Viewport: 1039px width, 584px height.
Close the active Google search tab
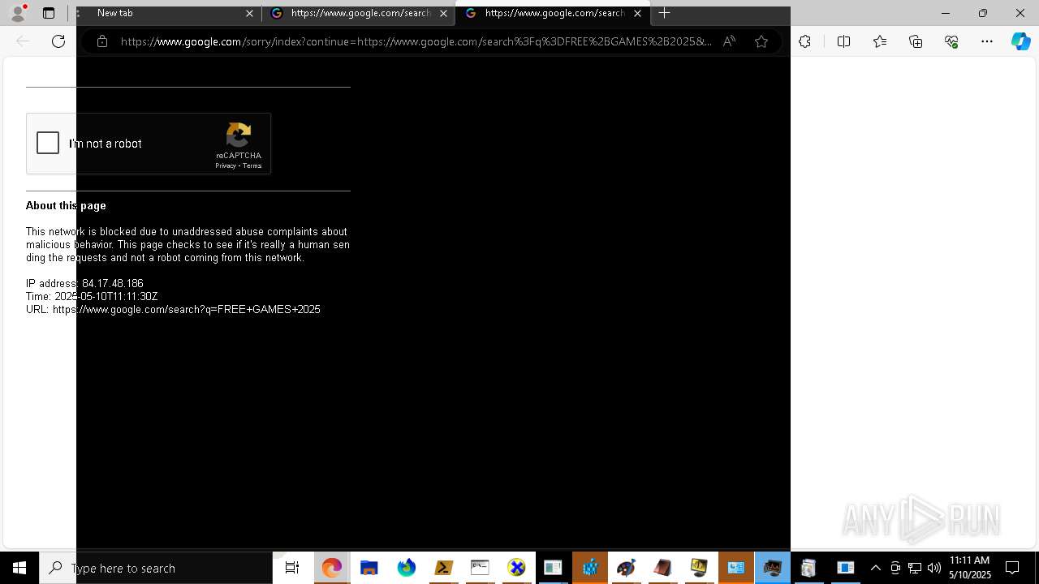point(637,13)
